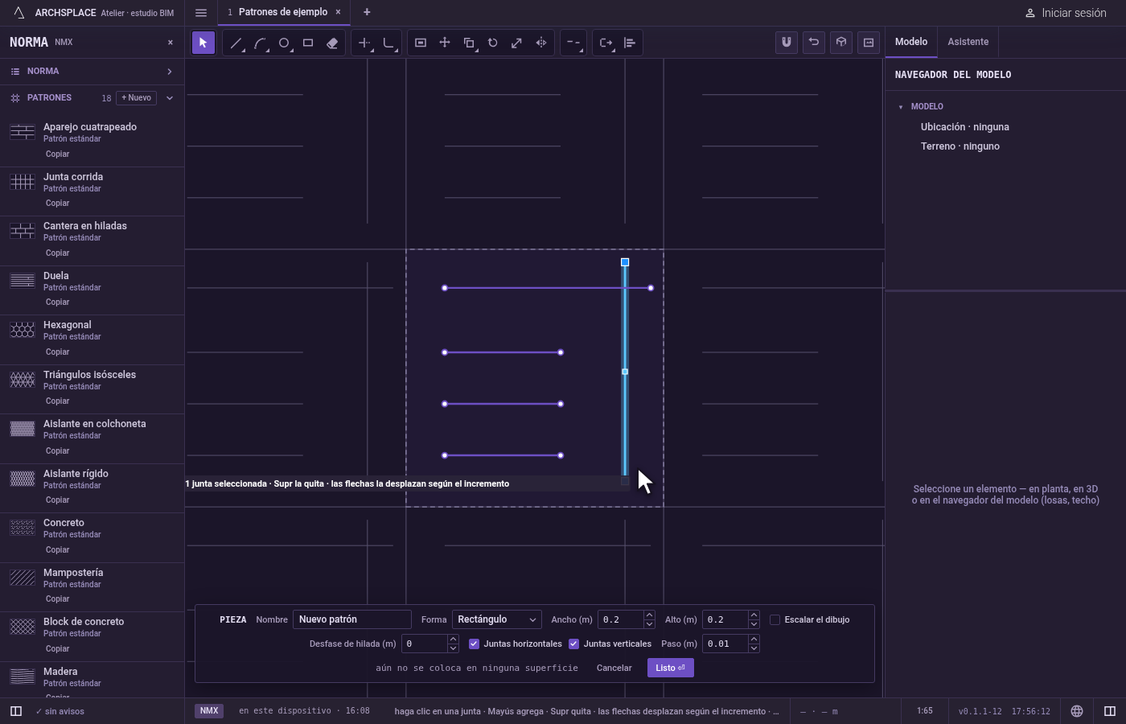
Task: Select the circle drawing tool
Action: pyautogui.click(x=284, y=43)
